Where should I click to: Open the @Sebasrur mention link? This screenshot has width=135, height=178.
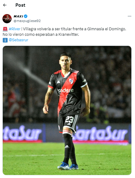click(x=18, y=40)
